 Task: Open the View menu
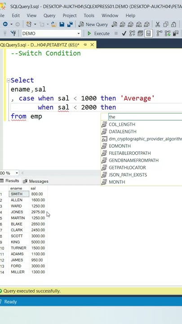[31, 15]
